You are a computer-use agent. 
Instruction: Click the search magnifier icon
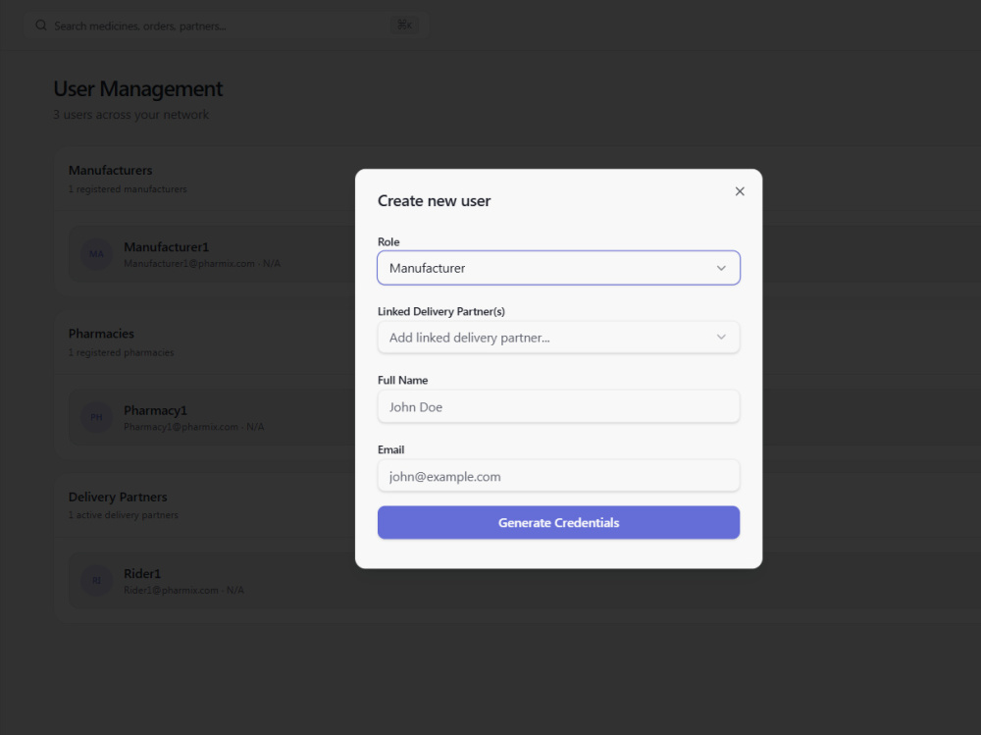40,26
